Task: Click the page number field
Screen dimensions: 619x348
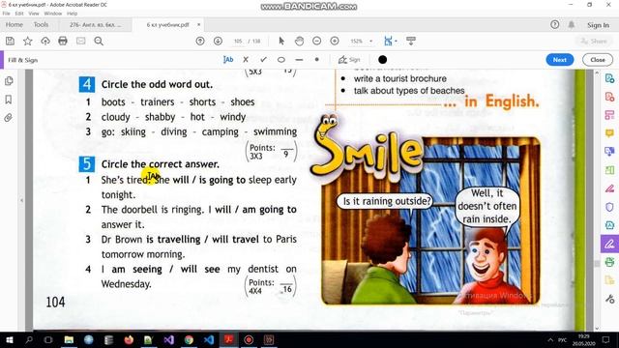Action: coord(238,41)
